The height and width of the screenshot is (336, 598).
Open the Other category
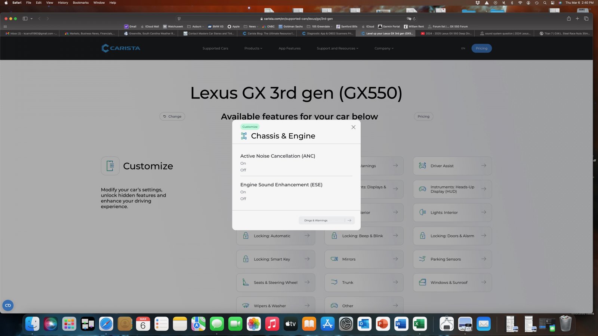[364, 305]
